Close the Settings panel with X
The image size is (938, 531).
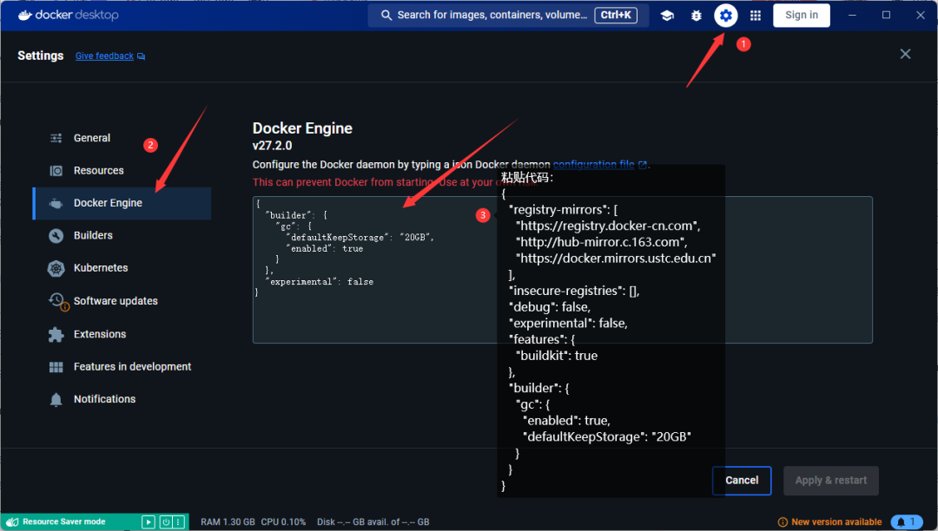[905, 55]
